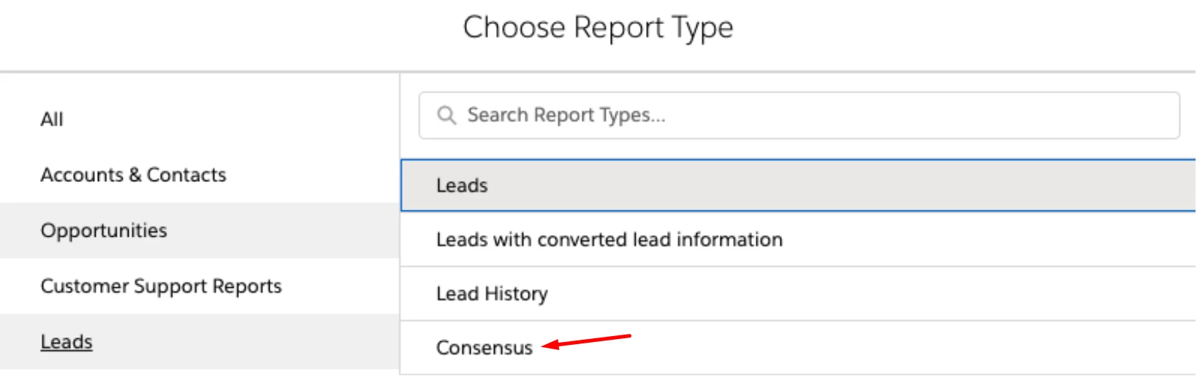Viewport: 1197px width, 377px height.
Task: Click the Accounts & Contacts sidebar entry
Action: [133, 175]
